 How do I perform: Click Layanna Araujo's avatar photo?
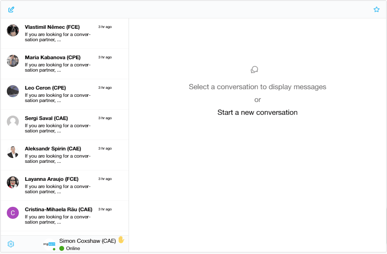click(x=13, y=182)
